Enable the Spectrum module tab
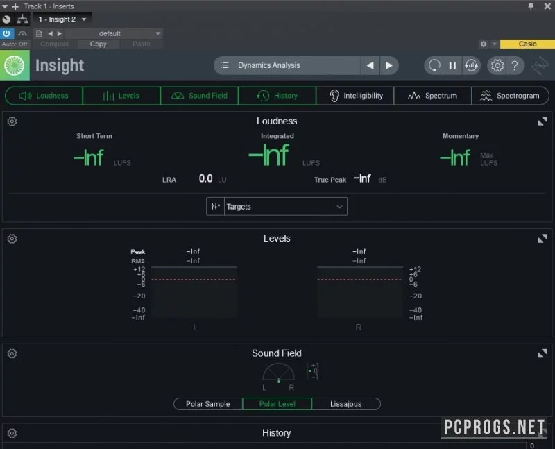Image resolution: width=555 pixels, height=449 pixels. pyautogui.click(x=432, y=96)
